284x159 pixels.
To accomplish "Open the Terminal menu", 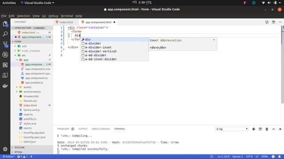I will click(x=67, y=16).
